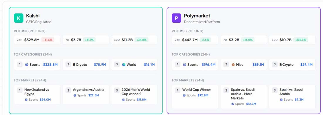The height and width of the screenshot is (115, 323).
Task: Open 2026 Men's World Cup winner market
Action: click(134, 95)
